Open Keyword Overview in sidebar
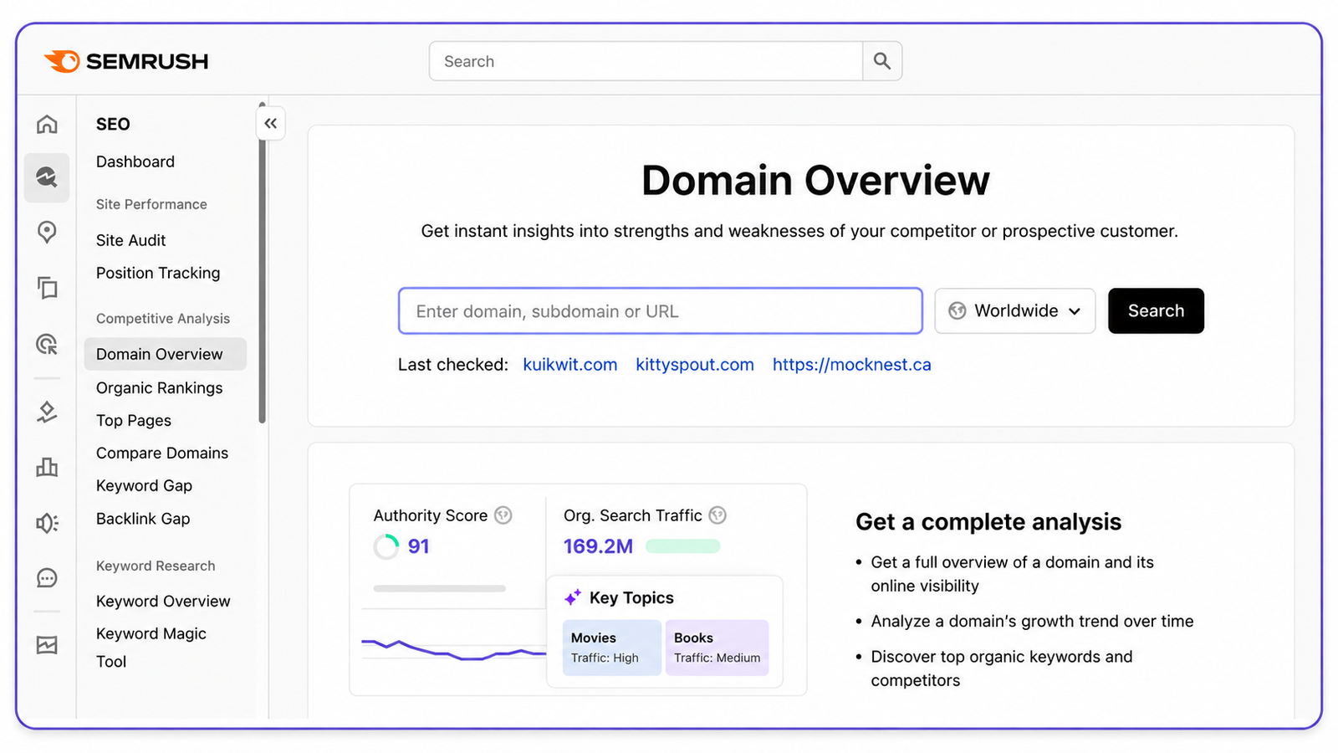This screenshot has height=753, width=1338. [163, 602]
